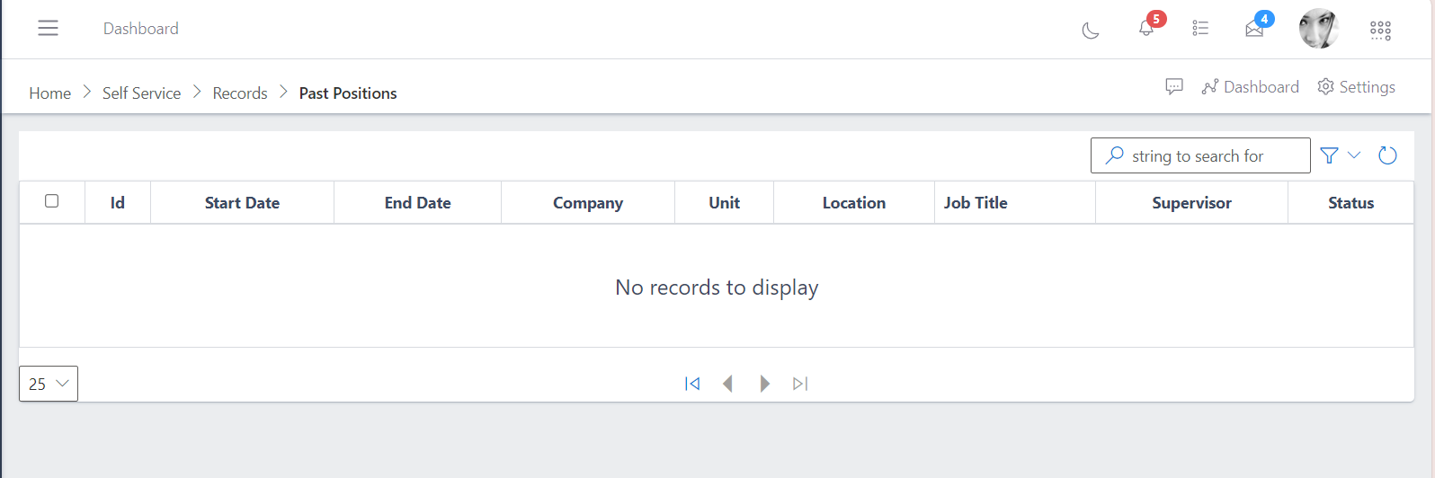The image size is (1435, 478).
Task: Open Dashboard link in page toolbar
Action: 1251,87
